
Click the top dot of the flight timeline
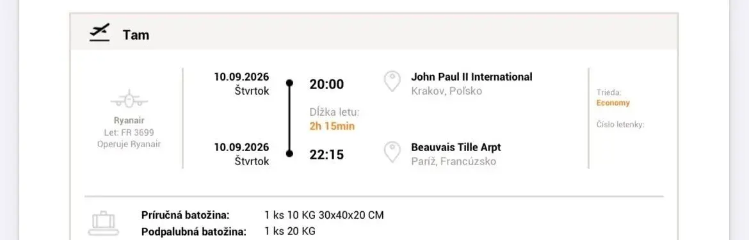click(289, 83)
